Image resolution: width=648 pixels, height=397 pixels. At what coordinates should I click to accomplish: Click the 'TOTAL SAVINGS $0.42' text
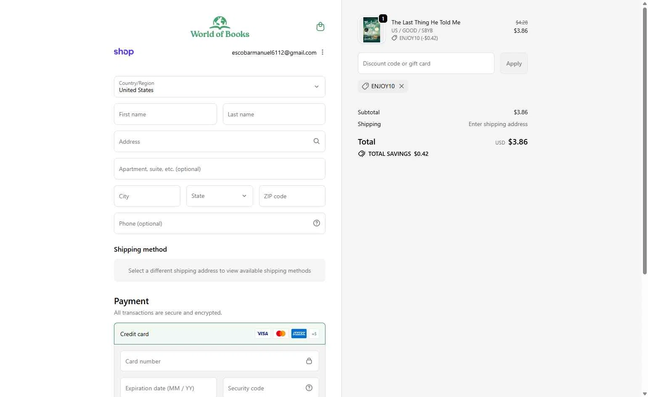(398, 154)
